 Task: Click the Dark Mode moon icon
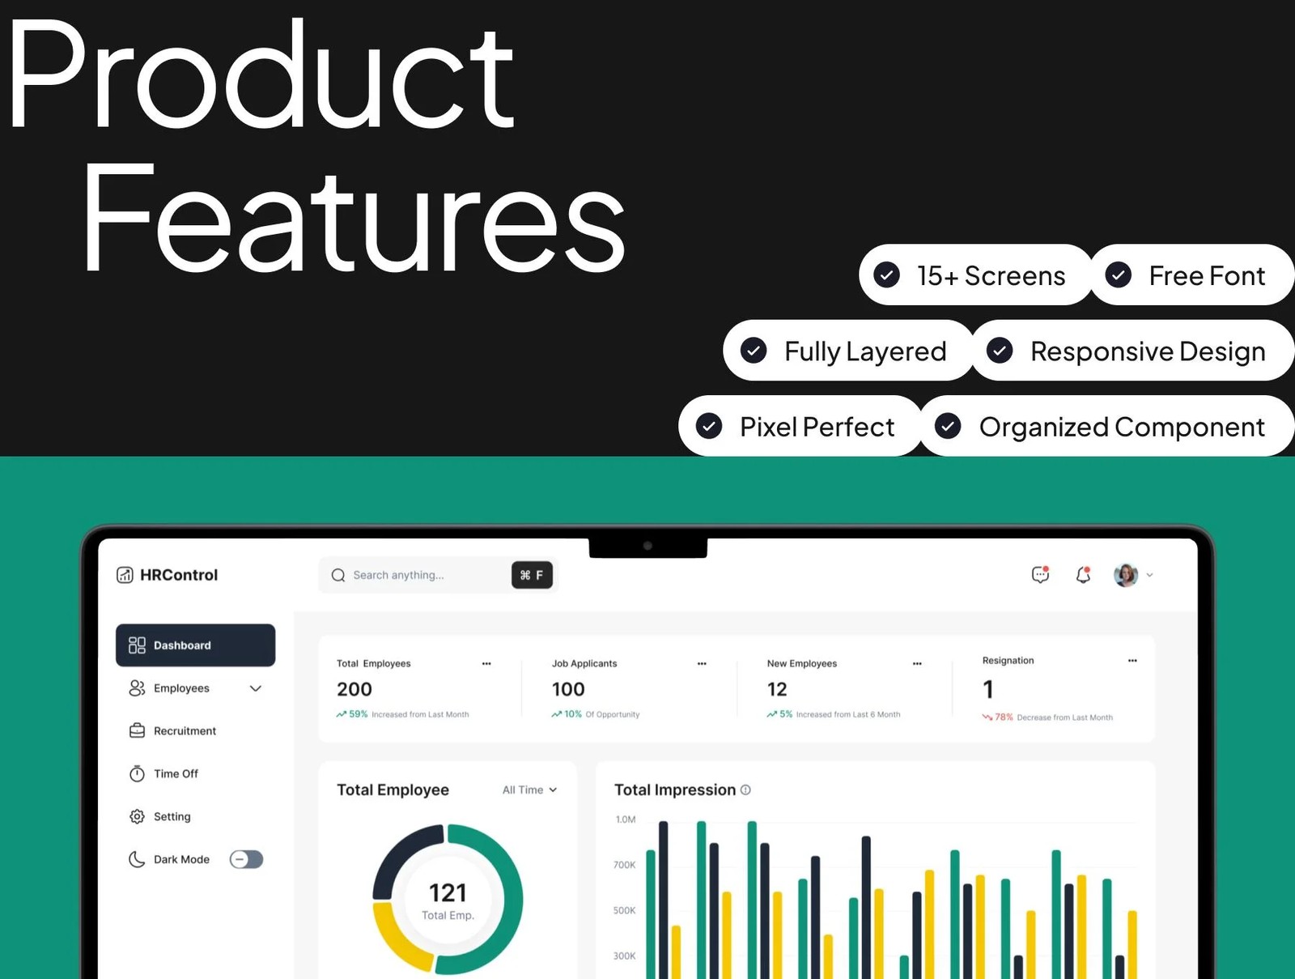click(x=137, y=859)
